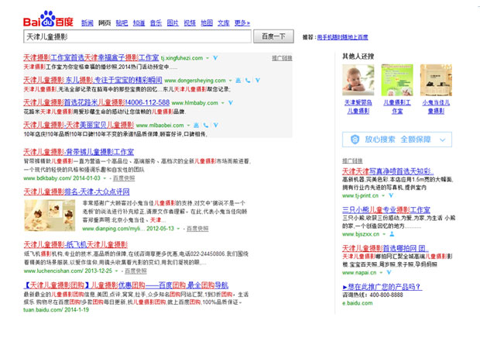
Task: Click the baby photo thumbnail under 其他人还搜
Action: coord(358,80)
